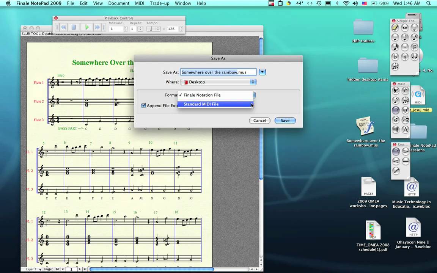Select the crescendo hairpin in Smart Shape palette
Image resolution: width=437 pixels, height=273 pixels.
pyautogui.click(x=396, y=161)
